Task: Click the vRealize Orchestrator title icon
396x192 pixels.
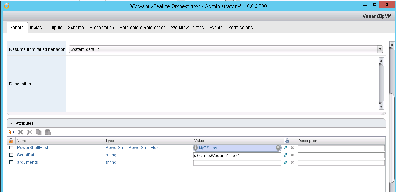Action: tap(7, 6)
